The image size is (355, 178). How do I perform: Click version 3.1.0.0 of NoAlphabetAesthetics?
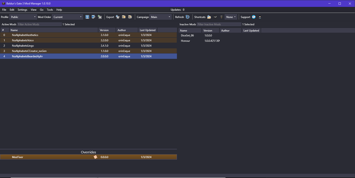click(105, 35)
